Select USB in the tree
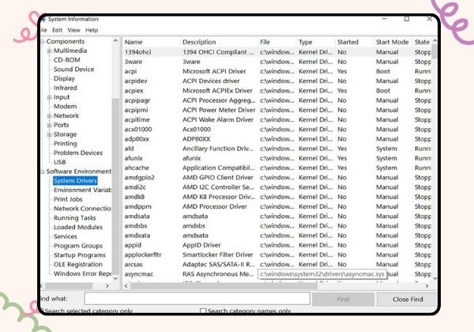474x332 pixels. [59, 162]
